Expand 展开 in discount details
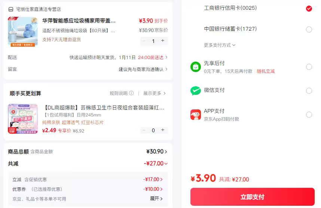Screen dimensions: 321x208 pyautogui.click(x=156, y=199)
